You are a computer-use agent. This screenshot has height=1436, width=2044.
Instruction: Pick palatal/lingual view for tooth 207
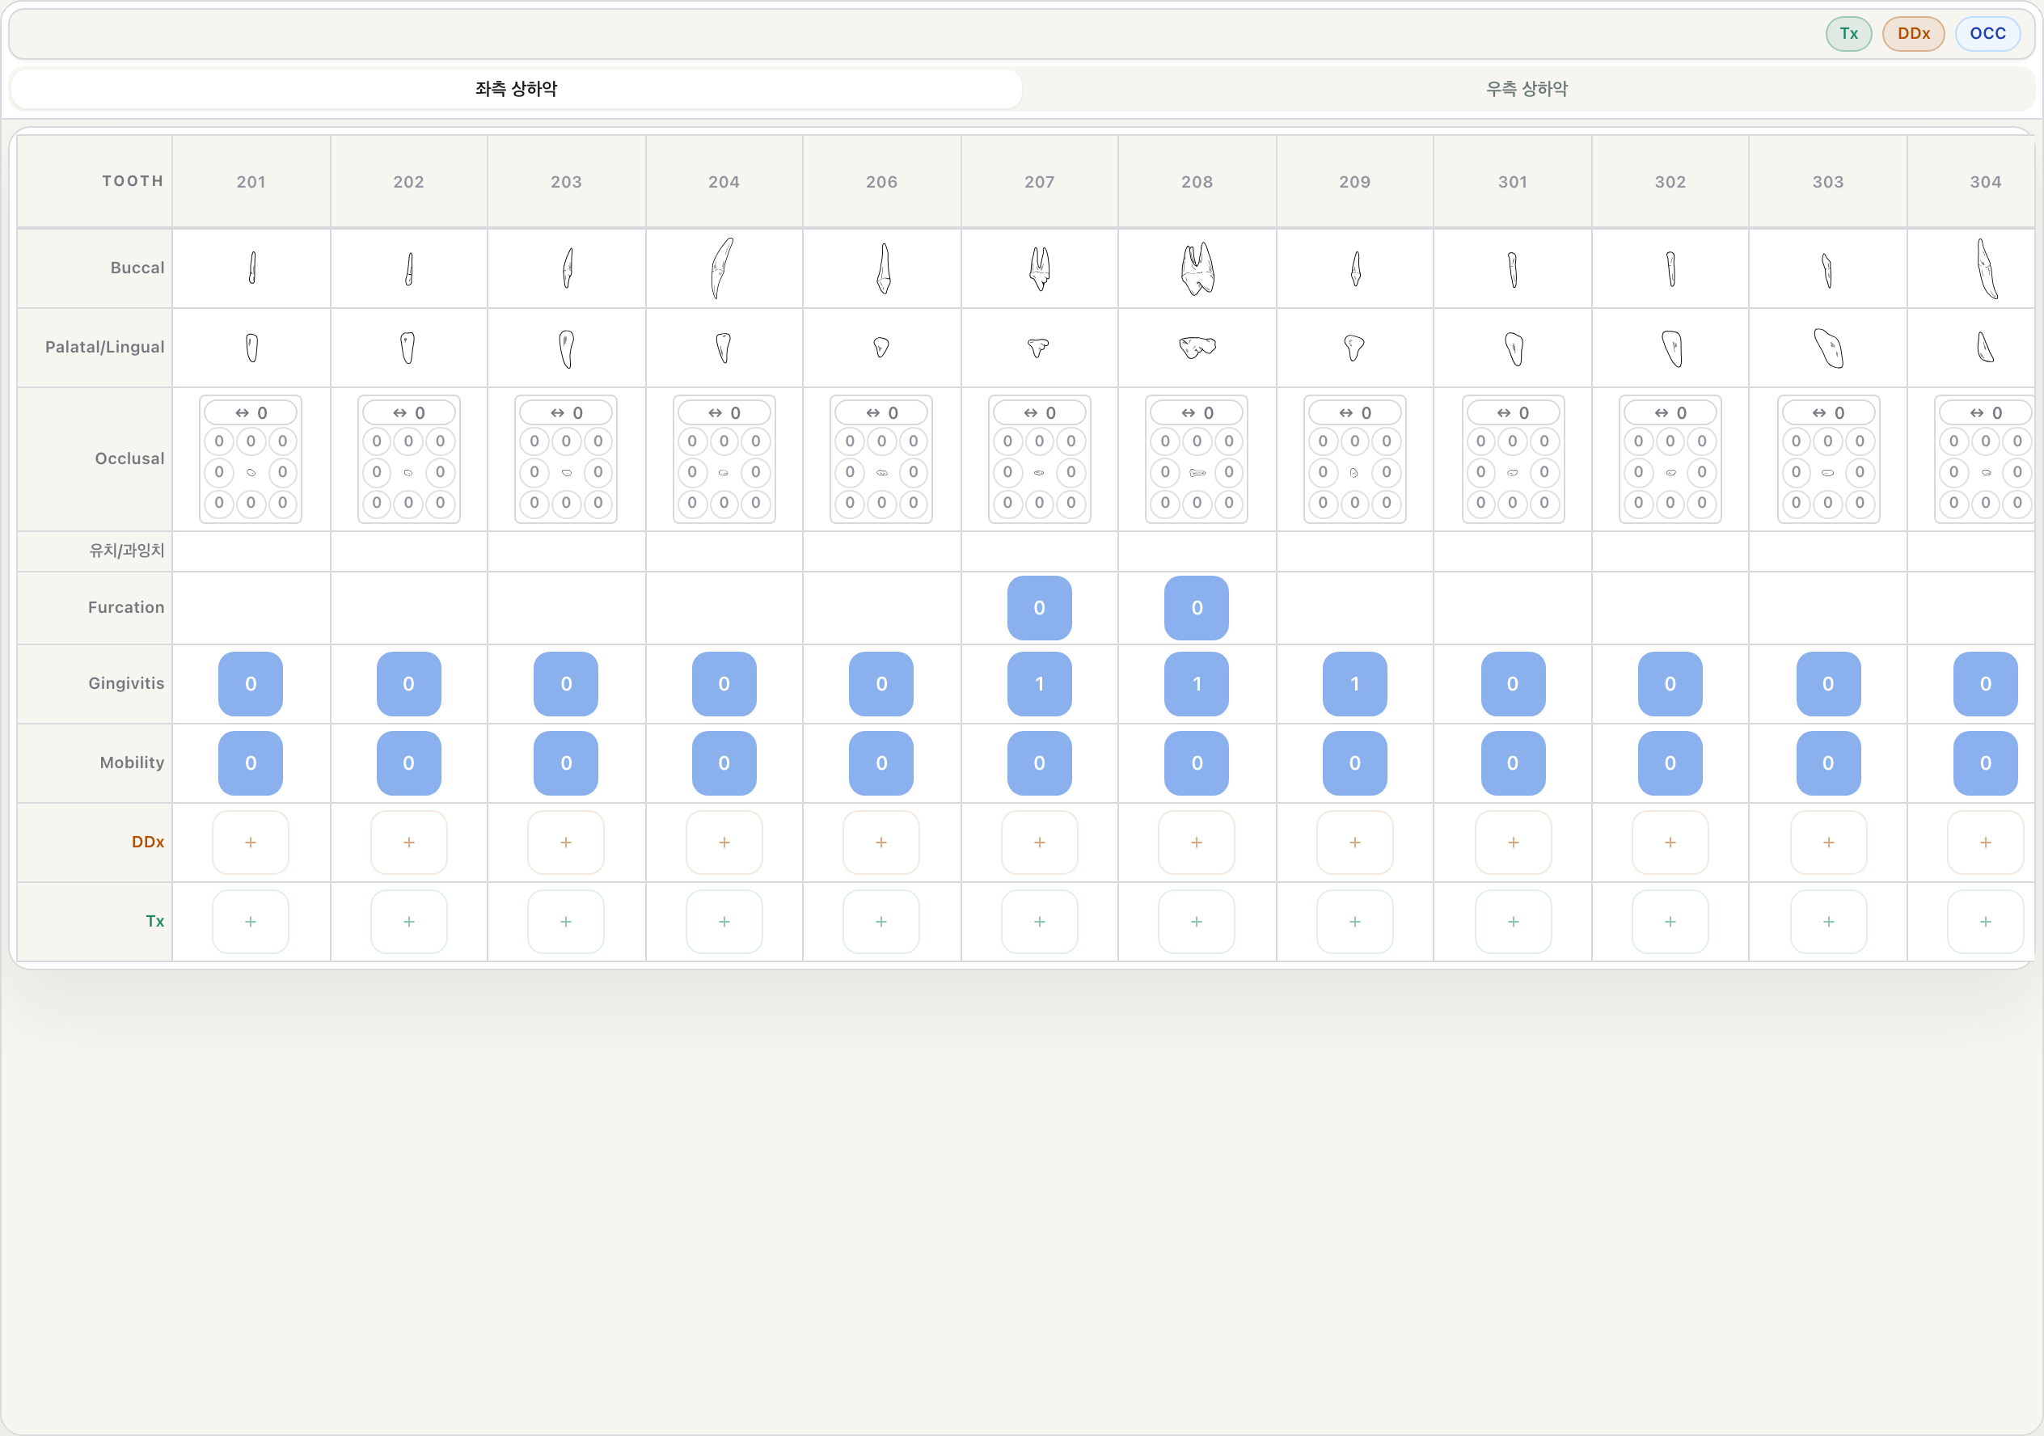[1038, 347]
